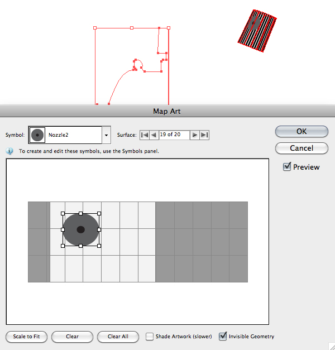
Task: Go to the first surface
Action: [145, 135]
